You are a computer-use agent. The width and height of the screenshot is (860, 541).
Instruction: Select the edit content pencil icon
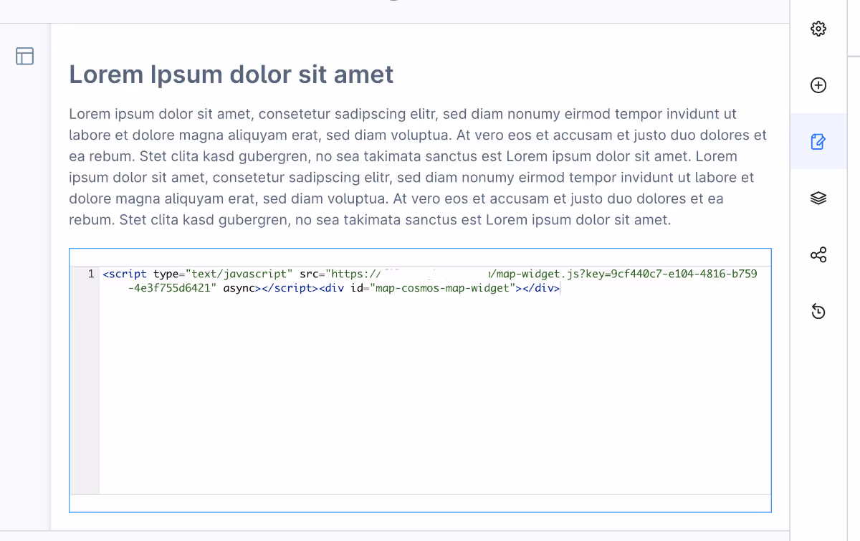pyautogui.click(x=818, y=141)
